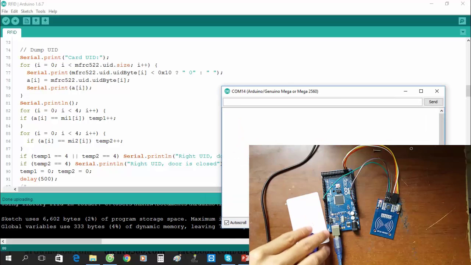
Task: Open the Serial Monitor magnifier icon
Action: [462, 21]
